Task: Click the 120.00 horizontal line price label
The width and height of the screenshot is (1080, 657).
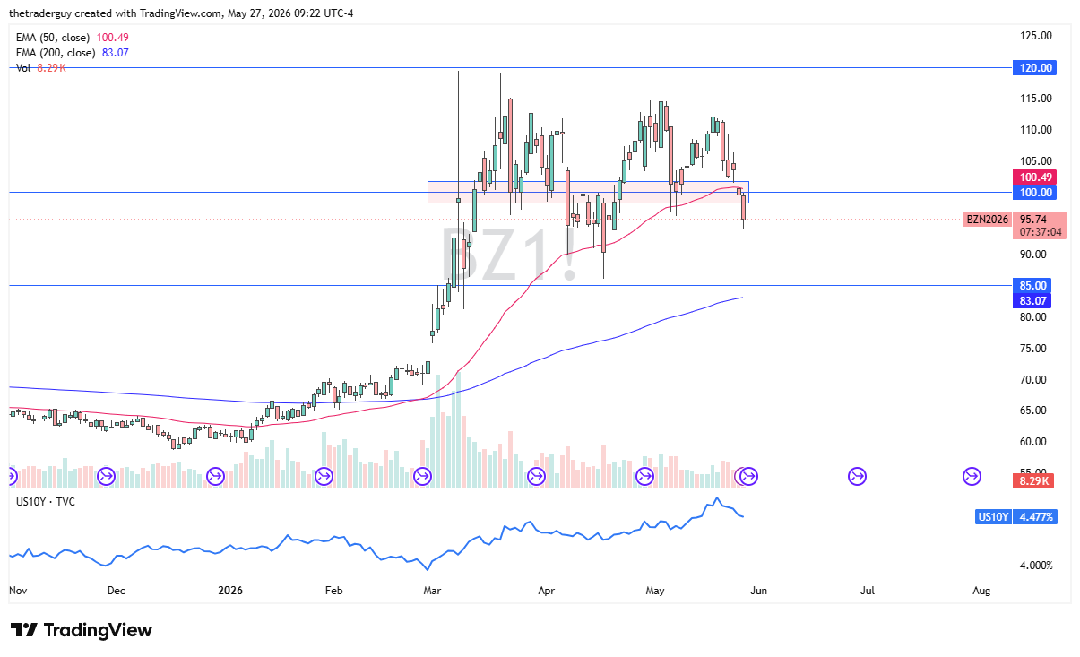Action: point(1033,68)
